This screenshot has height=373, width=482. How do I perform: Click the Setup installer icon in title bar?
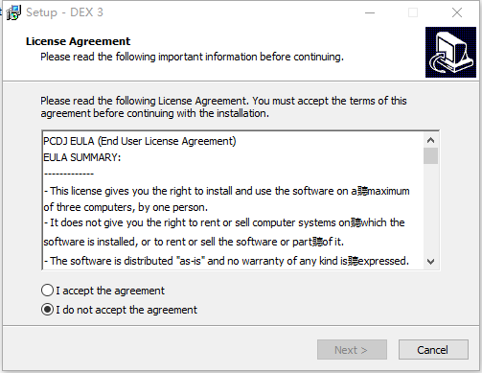[13, 12]
